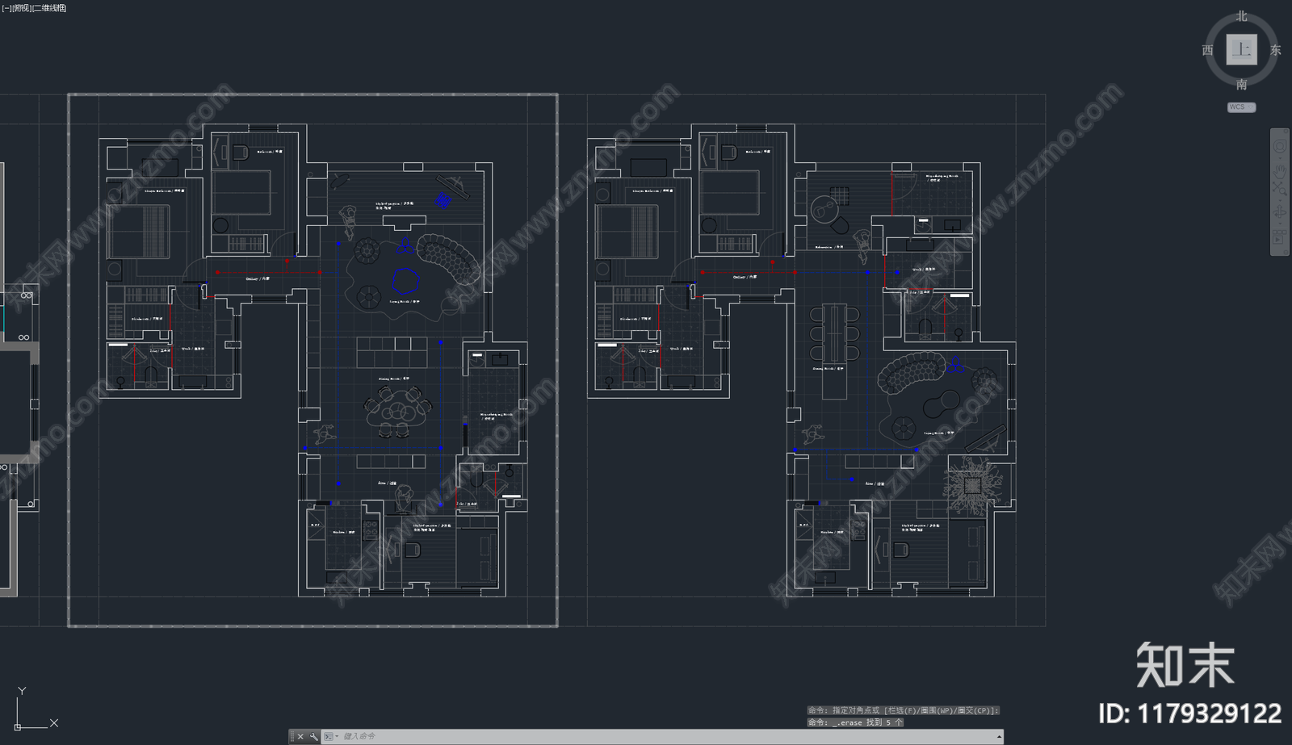Viewport: 1292px width, 745px height.
Task: Expand command history with the up arrow
Action: [999, 736]
